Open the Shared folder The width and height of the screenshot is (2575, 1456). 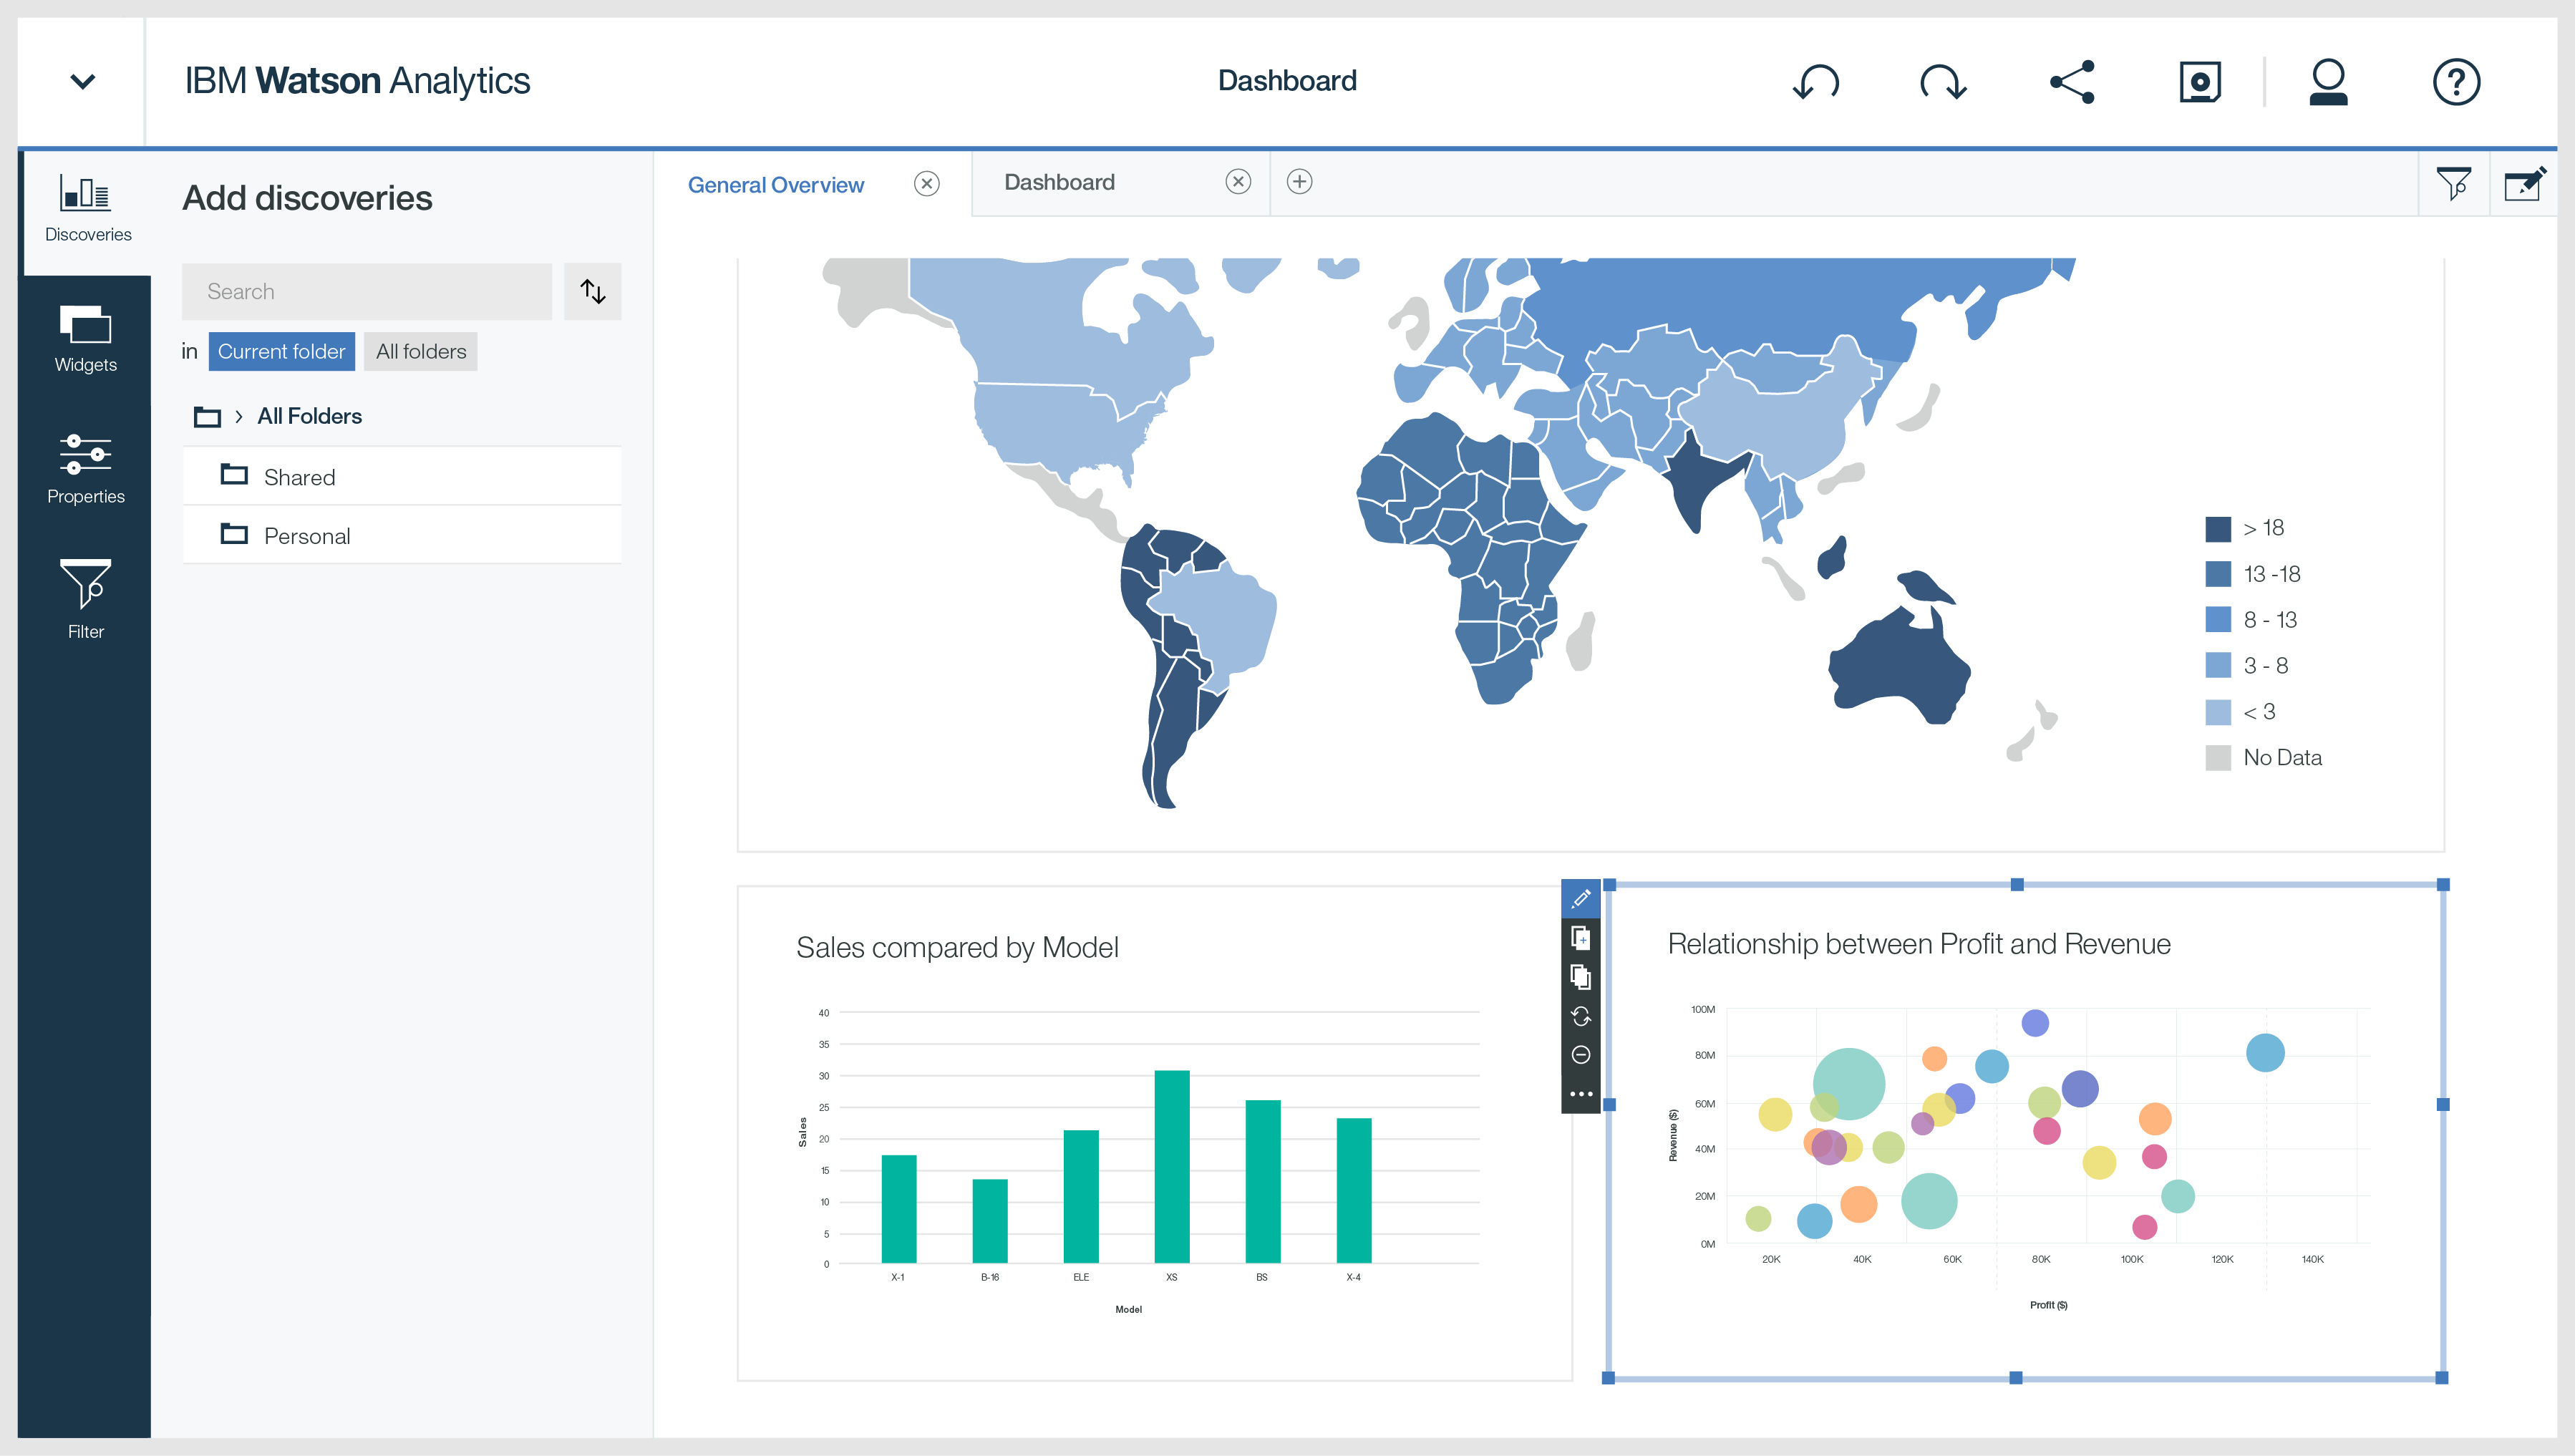(x=300, y=477)
